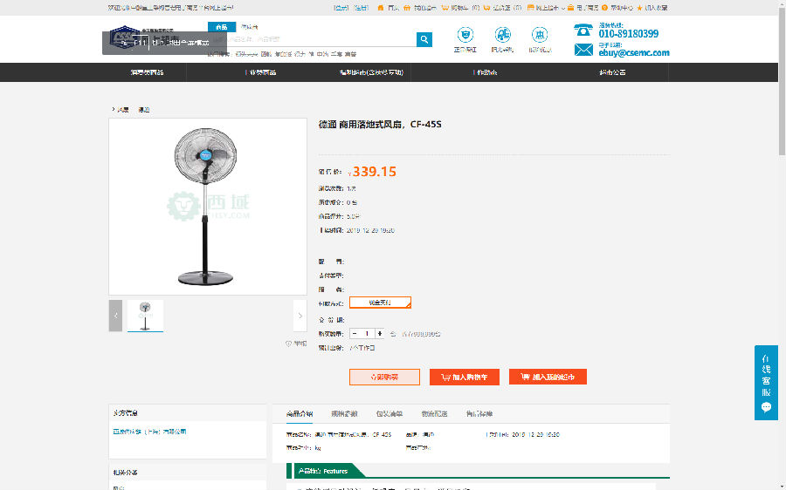Open the third navigation item with parentheses
786x490 pixels.
[371, 72]
